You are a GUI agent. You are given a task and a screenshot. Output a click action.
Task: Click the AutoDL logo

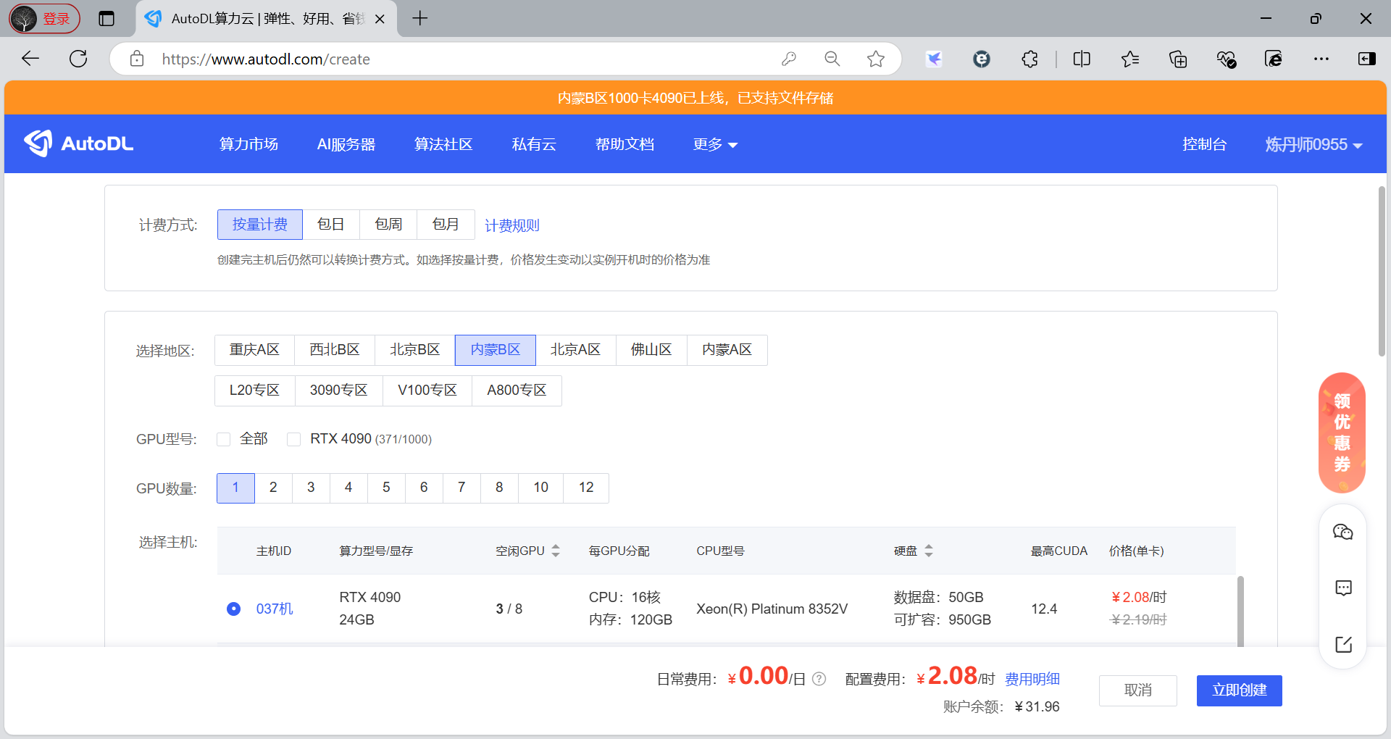click(x=79, y=143)
